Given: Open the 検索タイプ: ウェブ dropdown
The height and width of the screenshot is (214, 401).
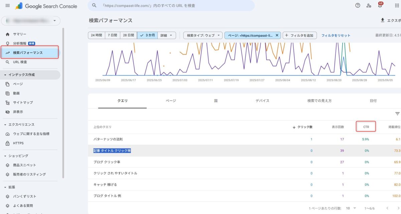Looking at the screenshot, I should tap(203, 35).
